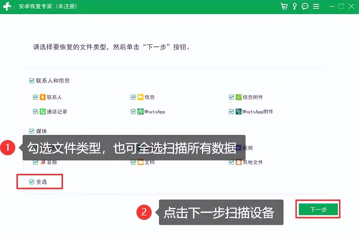Click the 通话记录 label text
Image resolution: width=359 pixels, height=238 pixels.
(x=57, y=112)
